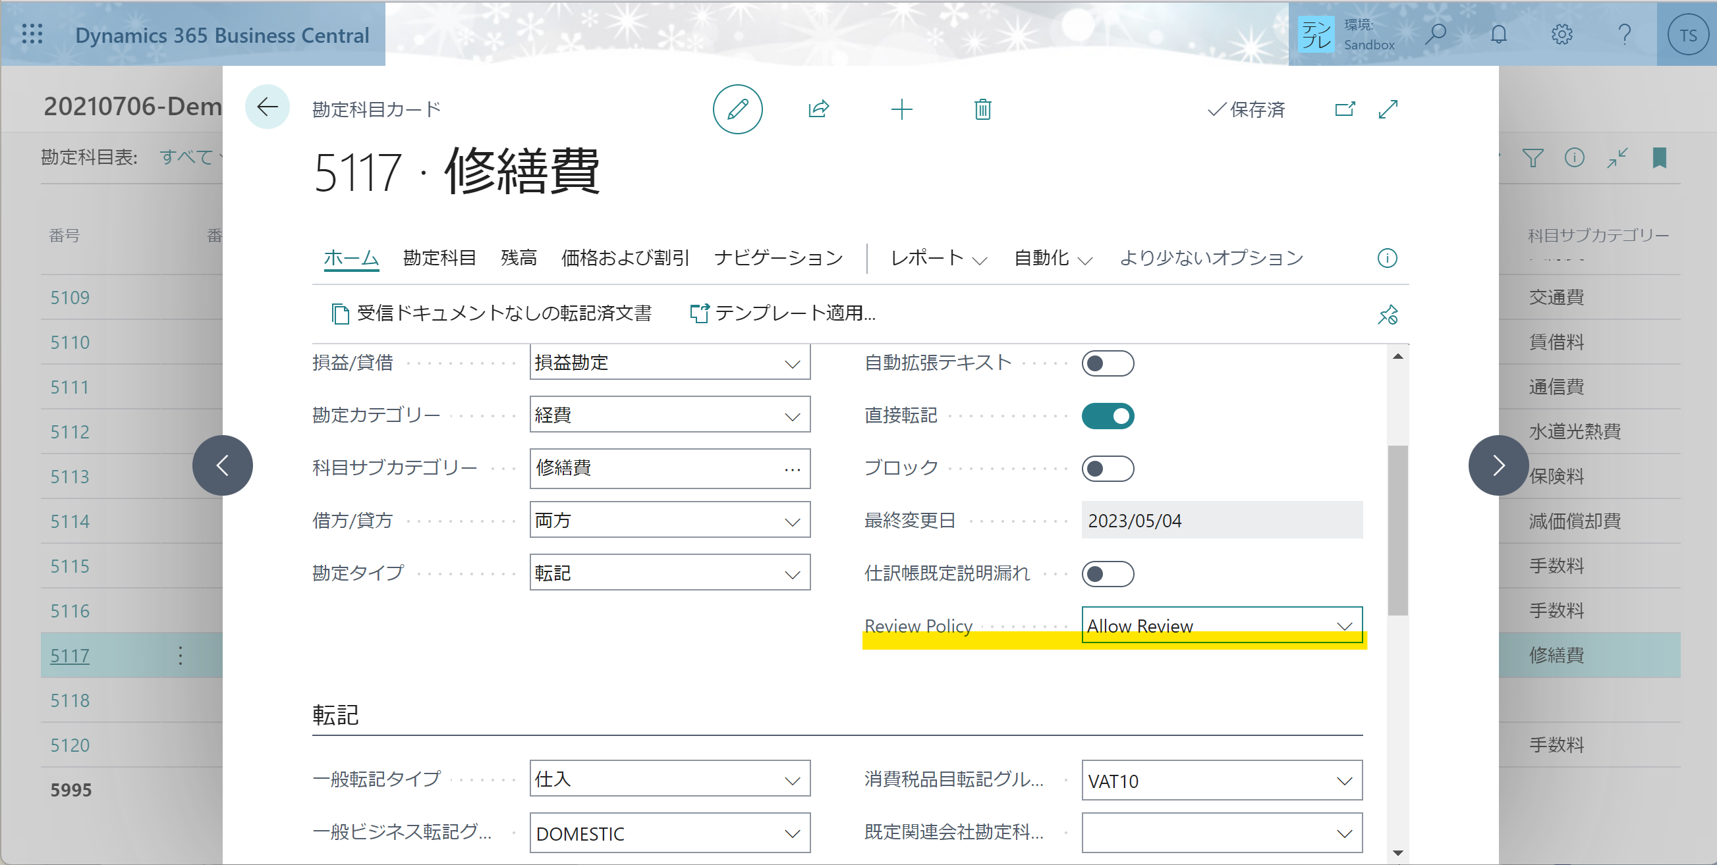Click テンプレート適用 action
The image size is (1717, 865).
pos(783,313)
